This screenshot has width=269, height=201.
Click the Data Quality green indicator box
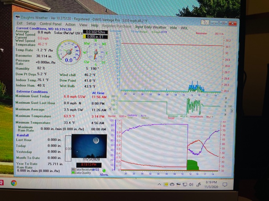73,173
